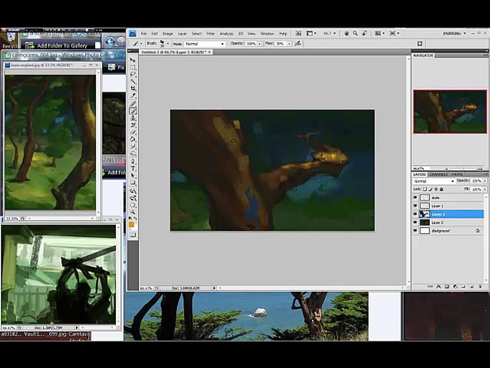Image resolution: width=490 pixels, height=368 pixels.
Task: Toggle Quick Mask mode button
Action: (x=133, y=235)
